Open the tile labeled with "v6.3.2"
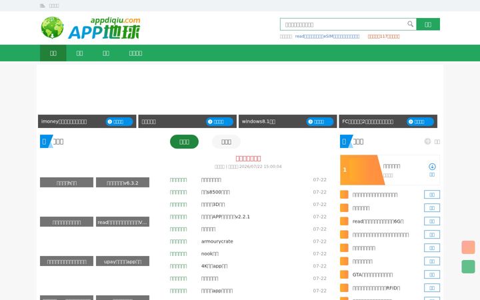The height and width of the screenshot is (300, 480). point(123,183)
